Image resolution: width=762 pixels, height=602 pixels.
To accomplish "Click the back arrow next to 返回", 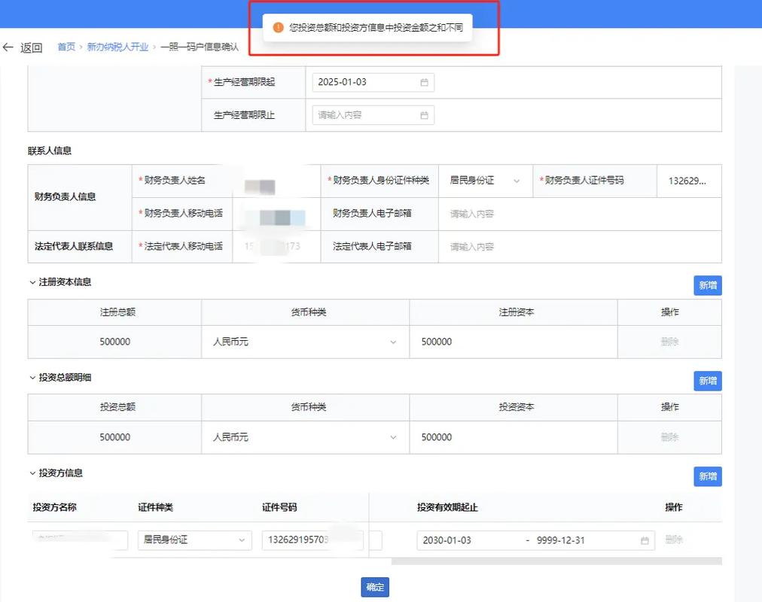I will (8, 47).
